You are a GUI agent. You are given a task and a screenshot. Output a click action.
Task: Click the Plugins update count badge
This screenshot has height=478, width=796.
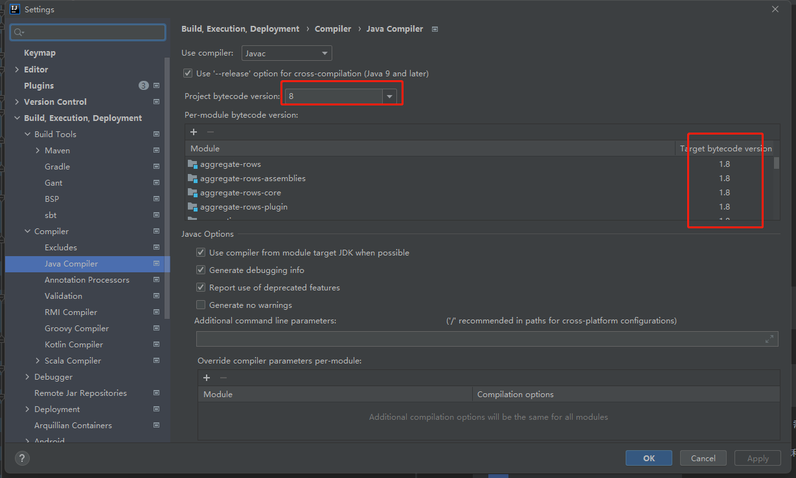coord(144,85)
